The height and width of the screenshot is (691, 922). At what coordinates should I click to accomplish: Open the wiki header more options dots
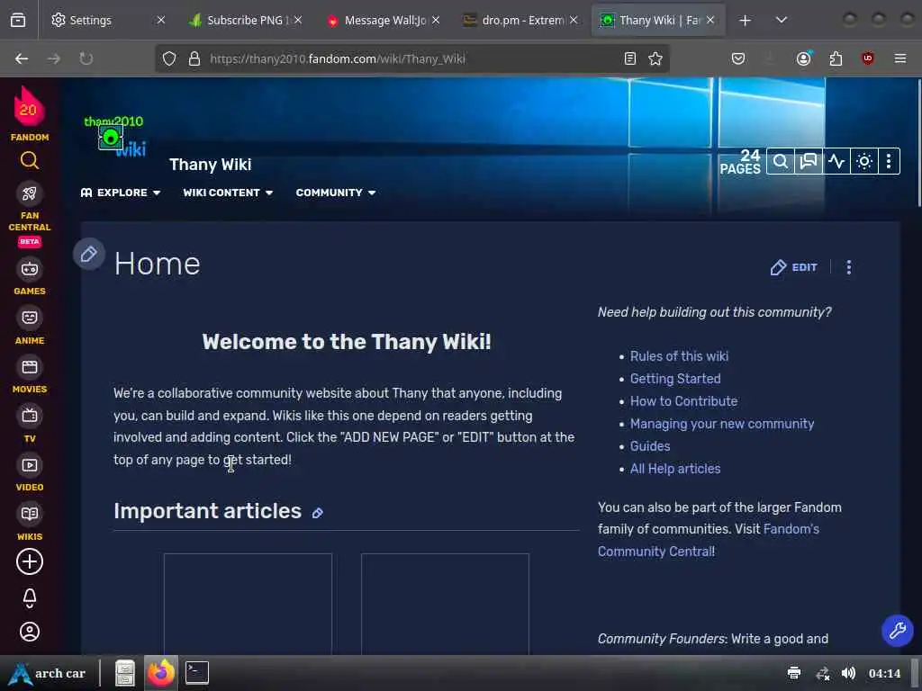coord(889,161)
